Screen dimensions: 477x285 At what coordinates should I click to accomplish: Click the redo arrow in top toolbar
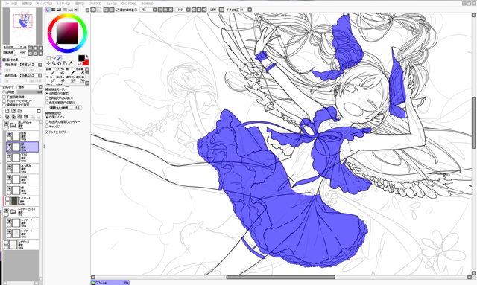tap(99, 10)
